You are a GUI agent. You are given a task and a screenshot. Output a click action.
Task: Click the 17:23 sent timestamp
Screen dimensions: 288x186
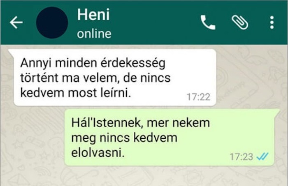[x=242, y=157]
